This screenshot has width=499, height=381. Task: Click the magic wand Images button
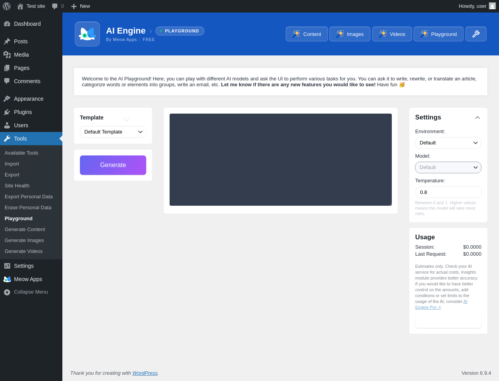point(350,34)
